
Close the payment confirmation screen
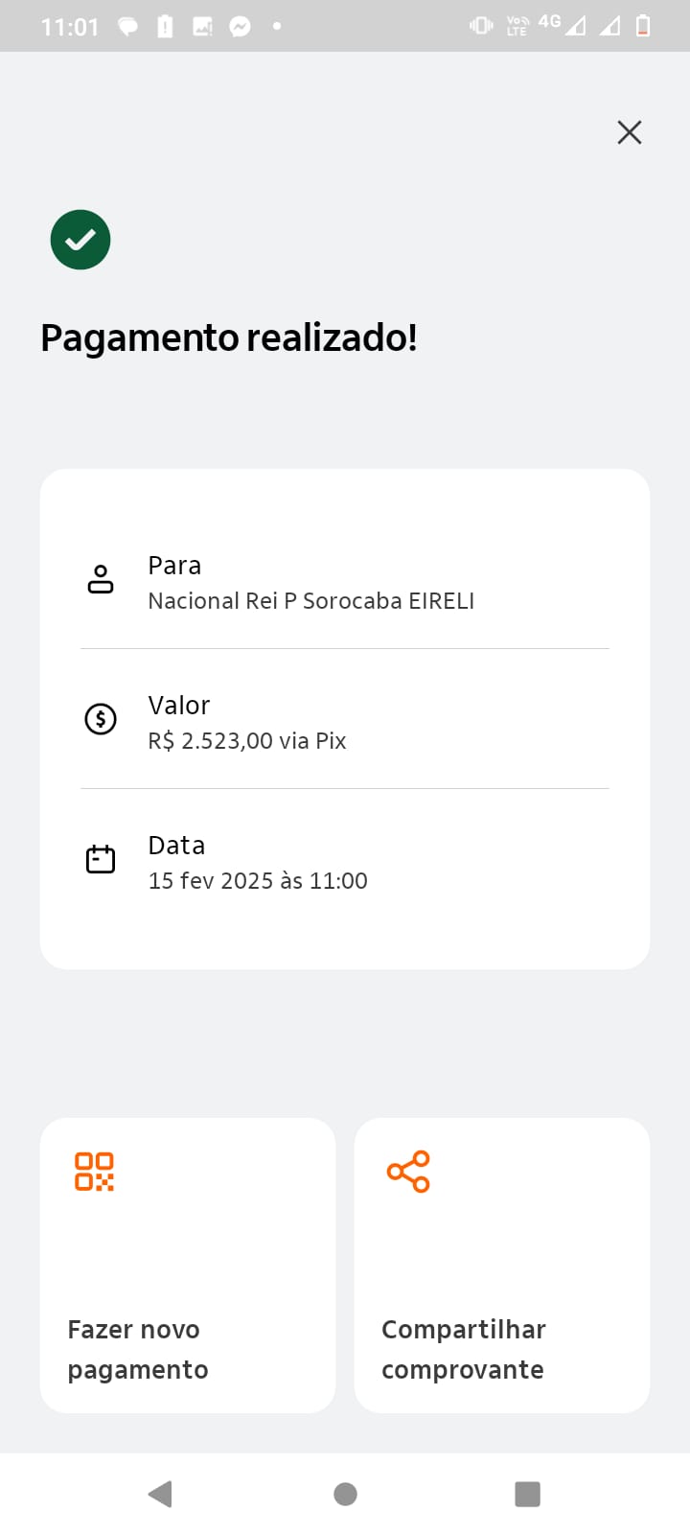[x=629, y=132]
